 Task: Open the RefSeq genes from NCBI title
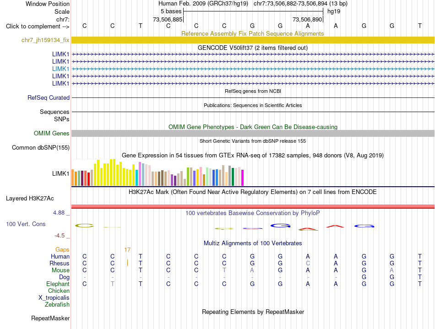point(253,91)
